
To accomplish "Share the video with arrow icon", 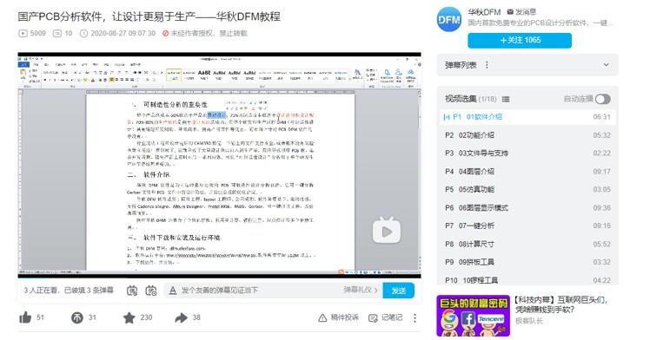I will point(181,317).
